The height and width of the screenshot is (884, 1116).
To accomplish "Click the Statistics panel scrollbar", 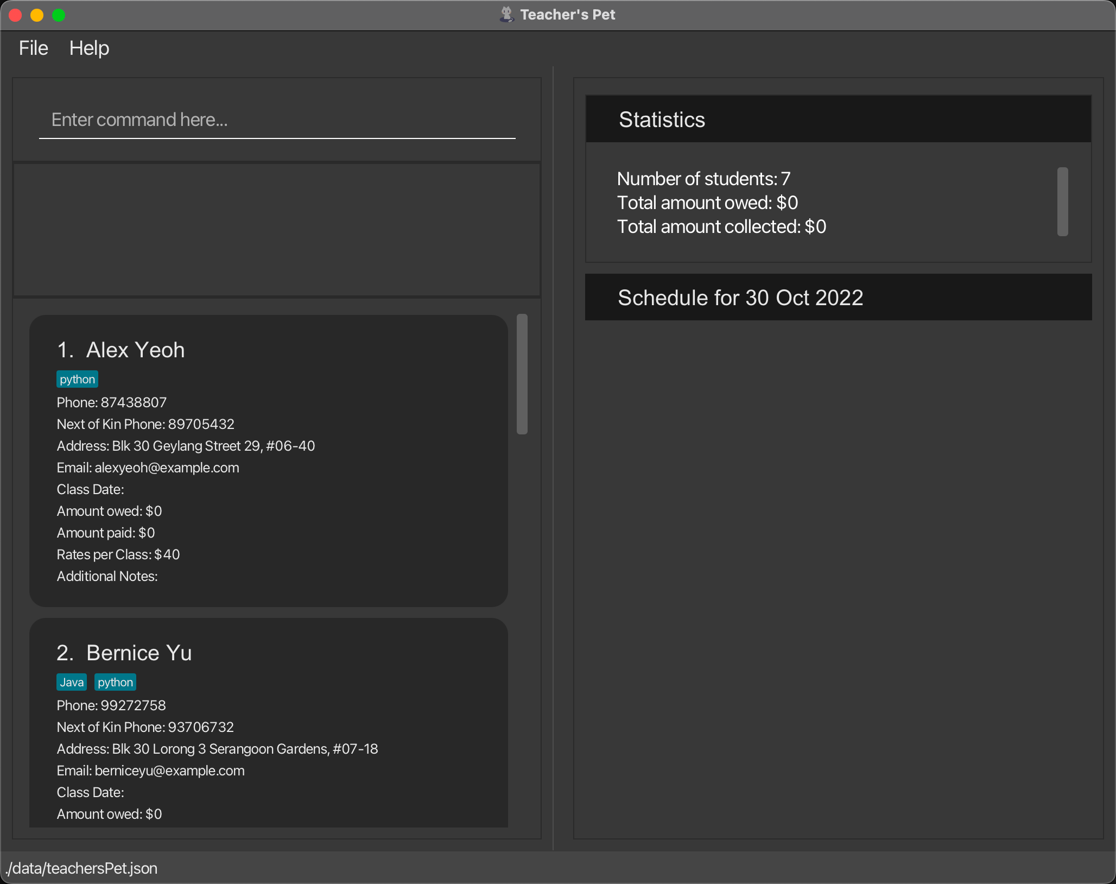I will click(1062, 201).
